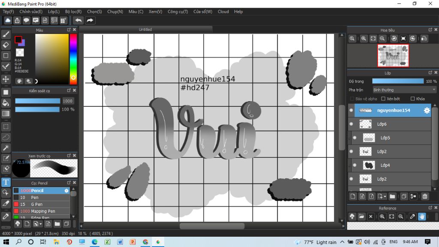Viewport: 439px width, 247px height.
Task: Select the Magic Wand tool
Action: tap(6, 148)
